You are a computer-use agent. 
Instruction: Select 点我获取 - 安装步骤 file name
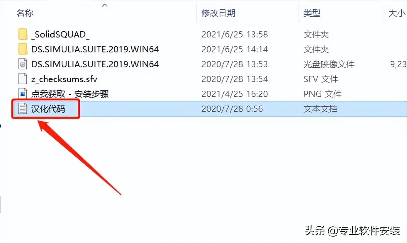(70, 94)
